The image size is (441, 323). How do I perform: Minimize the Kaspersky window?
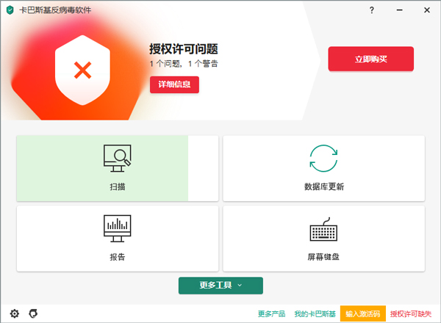[399, 10]
